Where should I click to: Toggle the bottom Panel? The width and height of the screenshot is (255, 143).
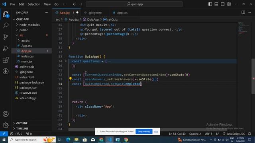pos(216,4)
